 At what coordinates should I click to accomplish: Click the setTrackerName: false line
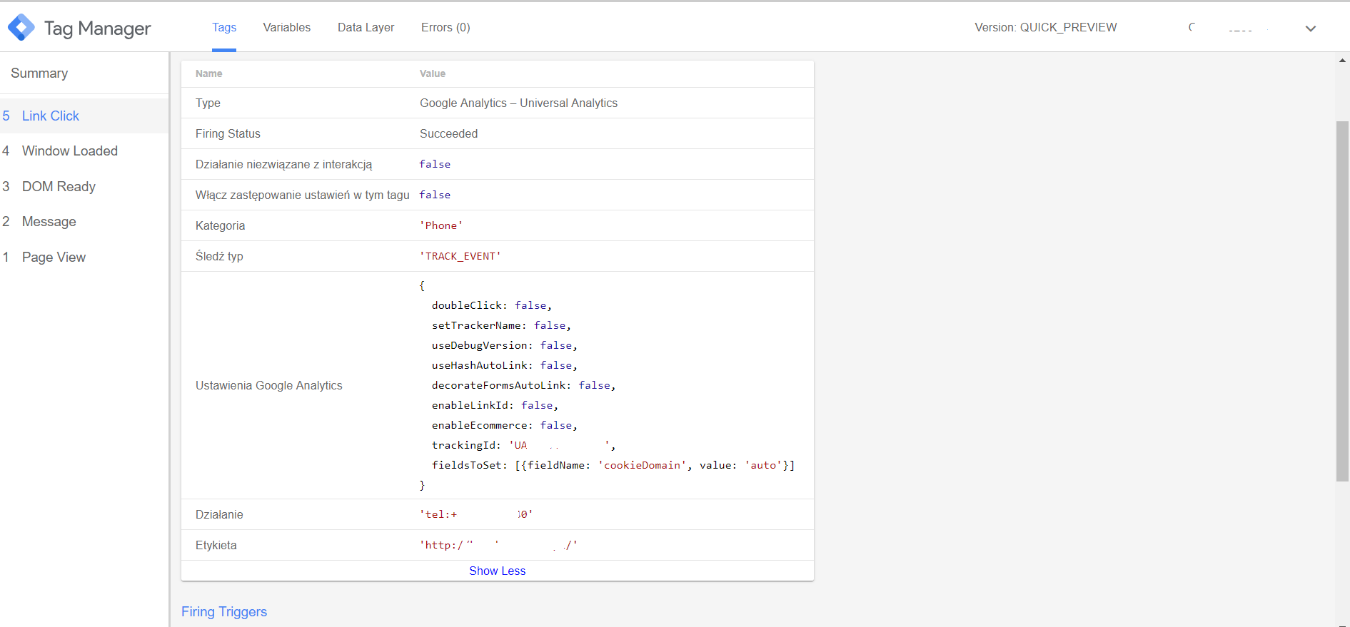pos(501,325)
